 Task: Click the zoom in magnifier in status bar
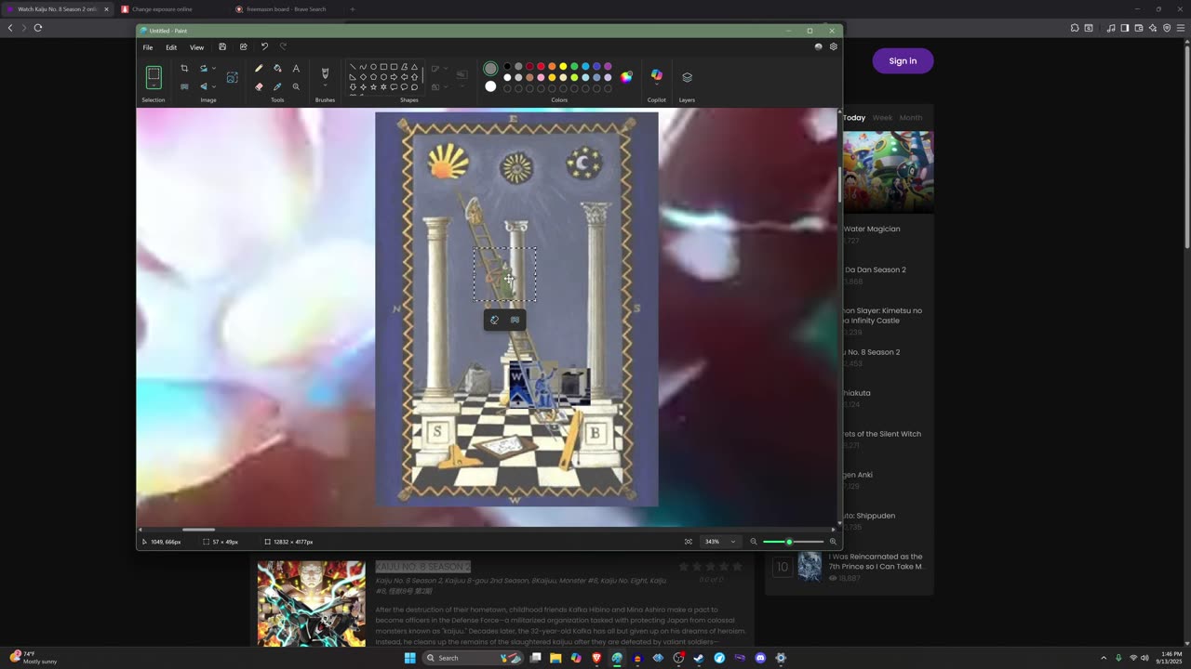click(x=833, y=542)
